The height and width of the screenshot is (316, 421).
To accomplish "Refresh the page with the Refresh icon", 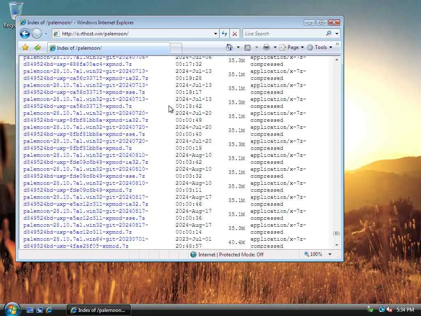I will pos(224,34).
